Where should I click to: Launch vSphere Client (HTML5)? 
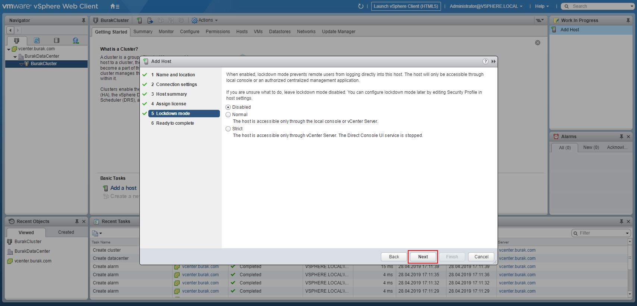pyautogui.click(x=406, y=6)
